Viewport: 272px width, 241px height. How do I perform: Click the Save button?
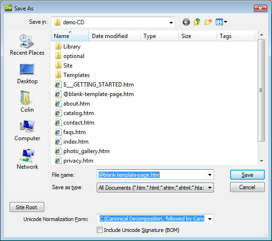point(247,175)
